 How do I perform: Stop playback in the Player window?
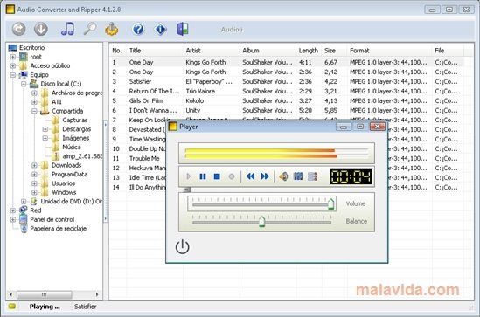tap(217, 176)
